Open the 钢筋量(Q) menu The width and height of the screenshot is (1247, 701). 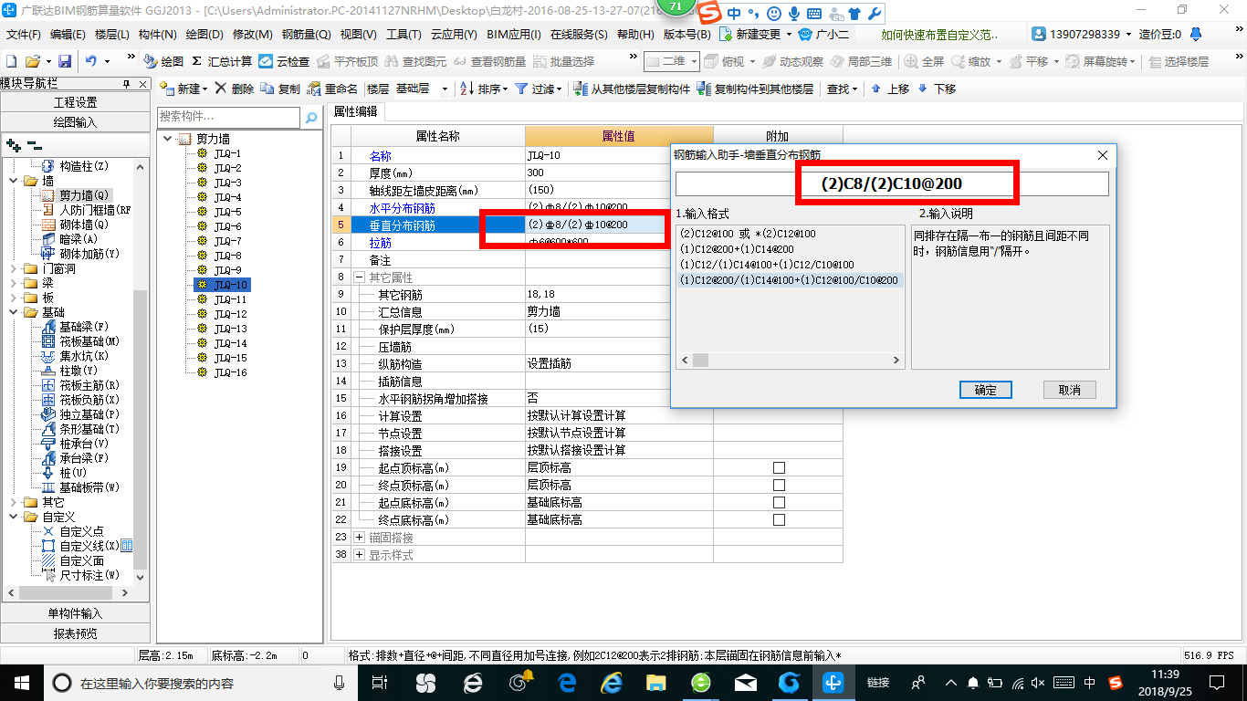(x=307, y=35)
